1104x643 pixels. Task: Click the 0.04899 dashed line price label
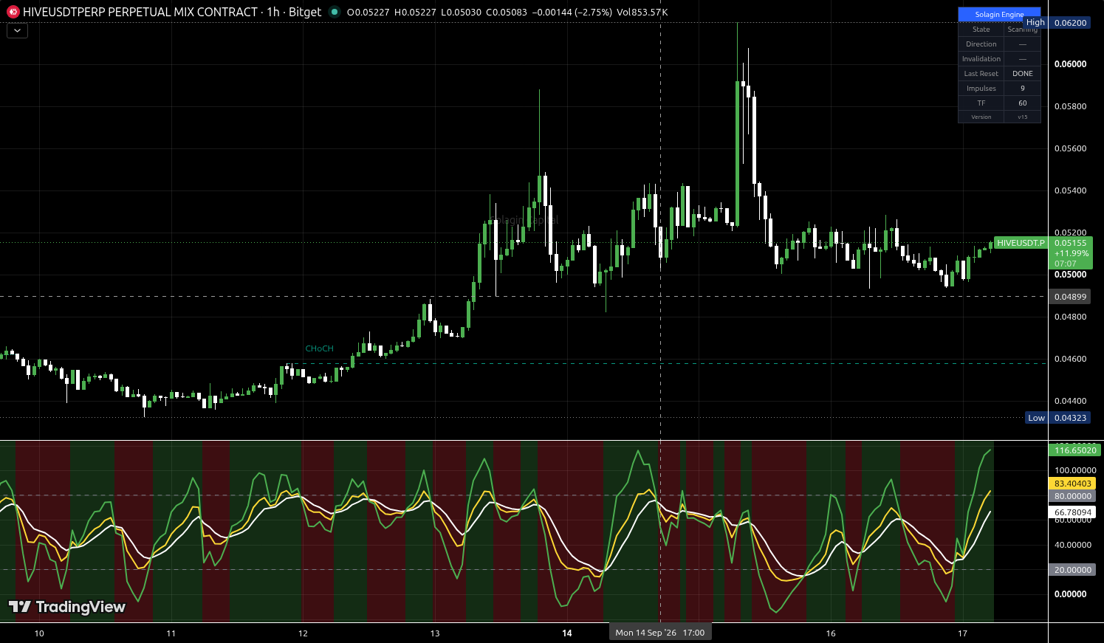(x=1070, y=297)
